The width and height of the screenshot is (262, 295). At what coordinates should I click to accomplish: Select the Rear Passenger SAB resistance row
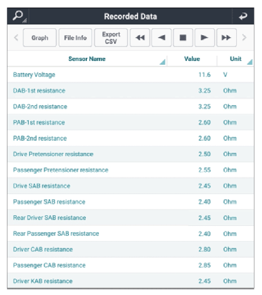coord(130,233)
